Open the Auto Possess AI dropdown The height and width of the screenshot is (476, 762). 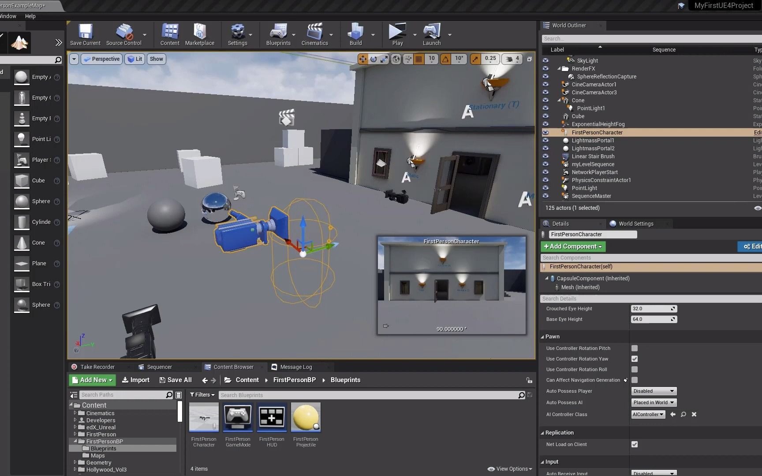point(654,402)
